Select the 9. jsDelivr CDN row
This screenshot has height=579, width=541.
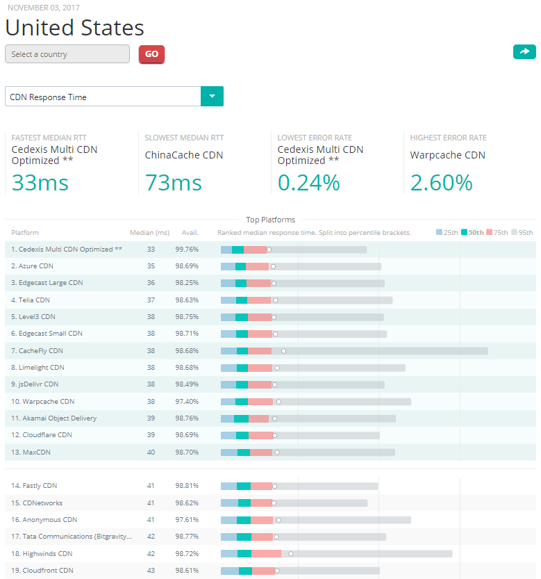tap(271, 384)
